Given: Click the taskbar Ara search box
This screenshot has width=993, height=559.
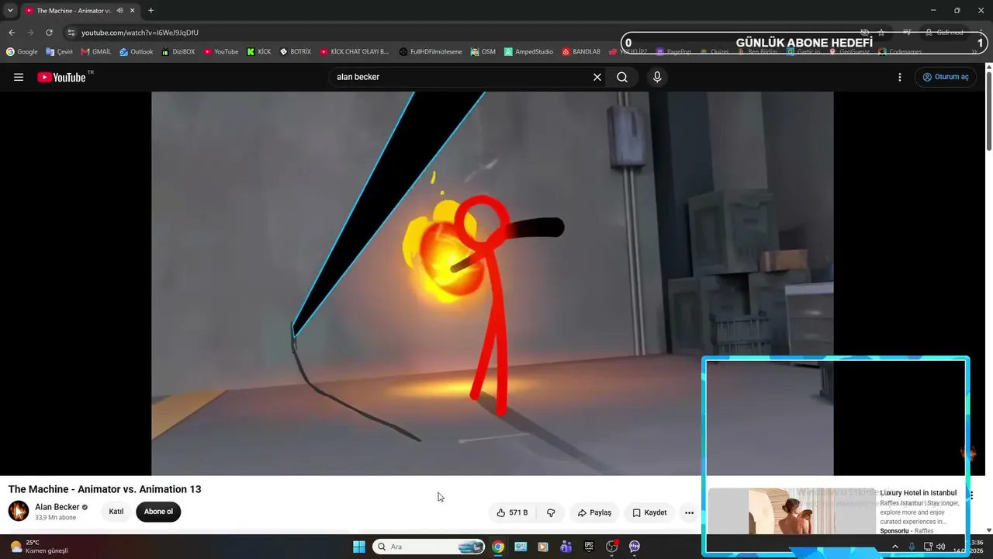Looking at the screenshot, I should [428, 547].
